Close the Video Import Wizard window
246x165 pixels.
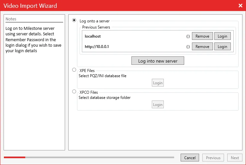(x=240, y=6)
